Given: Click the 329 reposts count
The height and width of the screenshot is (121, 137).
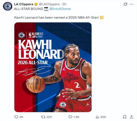Looking at the screenshot, I should point(49,117).
